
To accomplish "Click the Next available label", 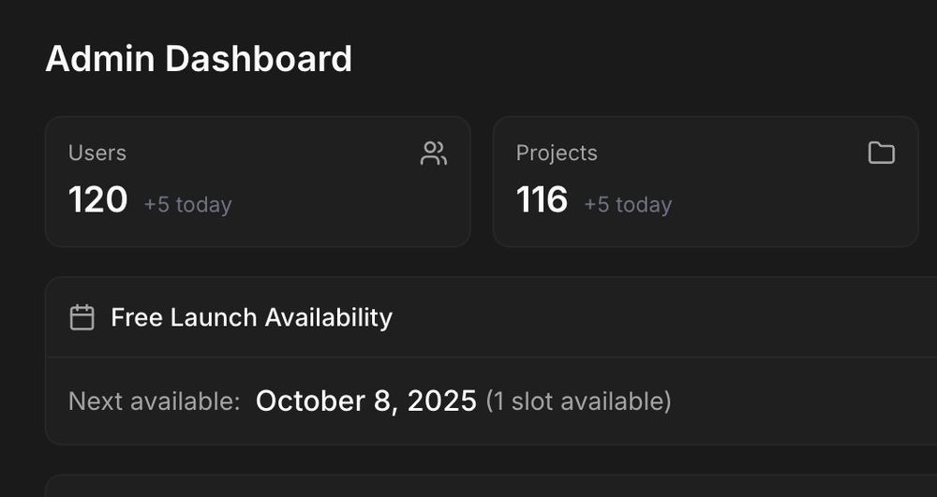I will point(155,402).
